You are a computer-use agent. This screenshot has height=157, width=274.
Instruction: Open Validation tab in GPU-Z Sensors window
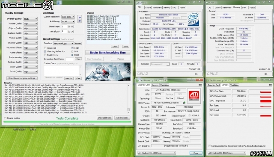(234, 85)
